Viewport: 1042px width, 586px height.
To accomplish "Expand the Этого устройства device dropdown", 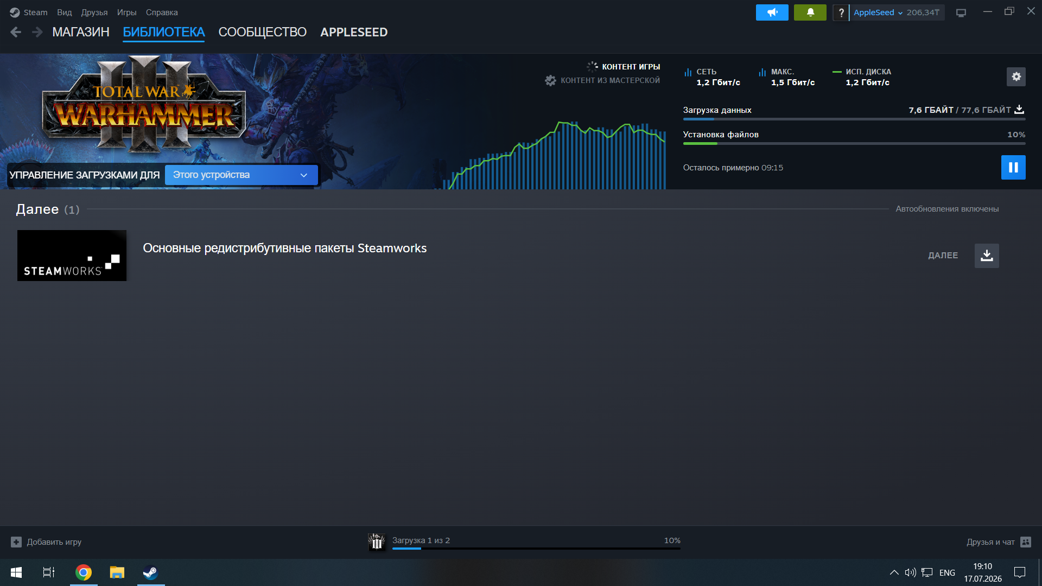I will pyautogui.click(x=241, y=175).
